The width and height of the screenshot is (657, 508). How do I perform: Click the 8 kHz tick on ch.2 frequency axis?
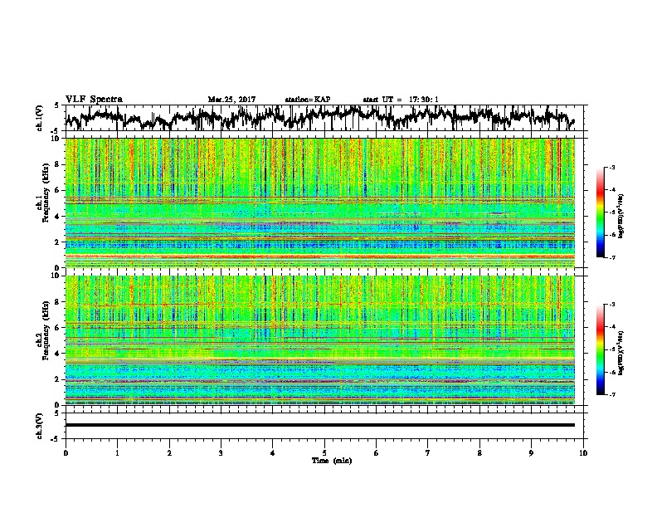[57, 301]
